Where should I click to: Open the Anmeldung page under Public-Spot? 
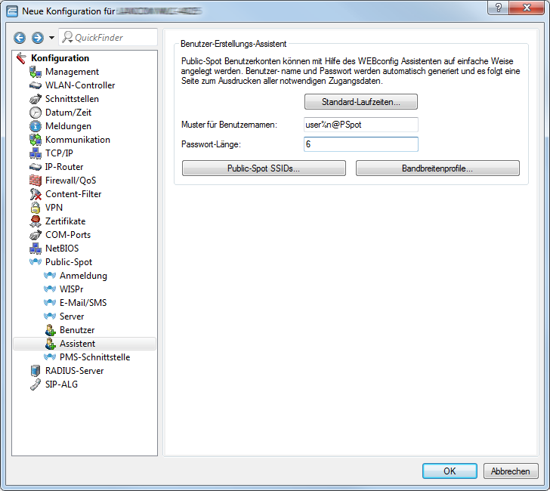(x=83, y=276)
